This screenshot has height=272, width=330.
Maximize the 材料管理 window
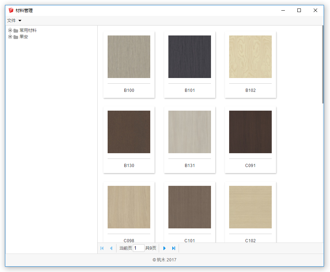click(x=299, y=10)
